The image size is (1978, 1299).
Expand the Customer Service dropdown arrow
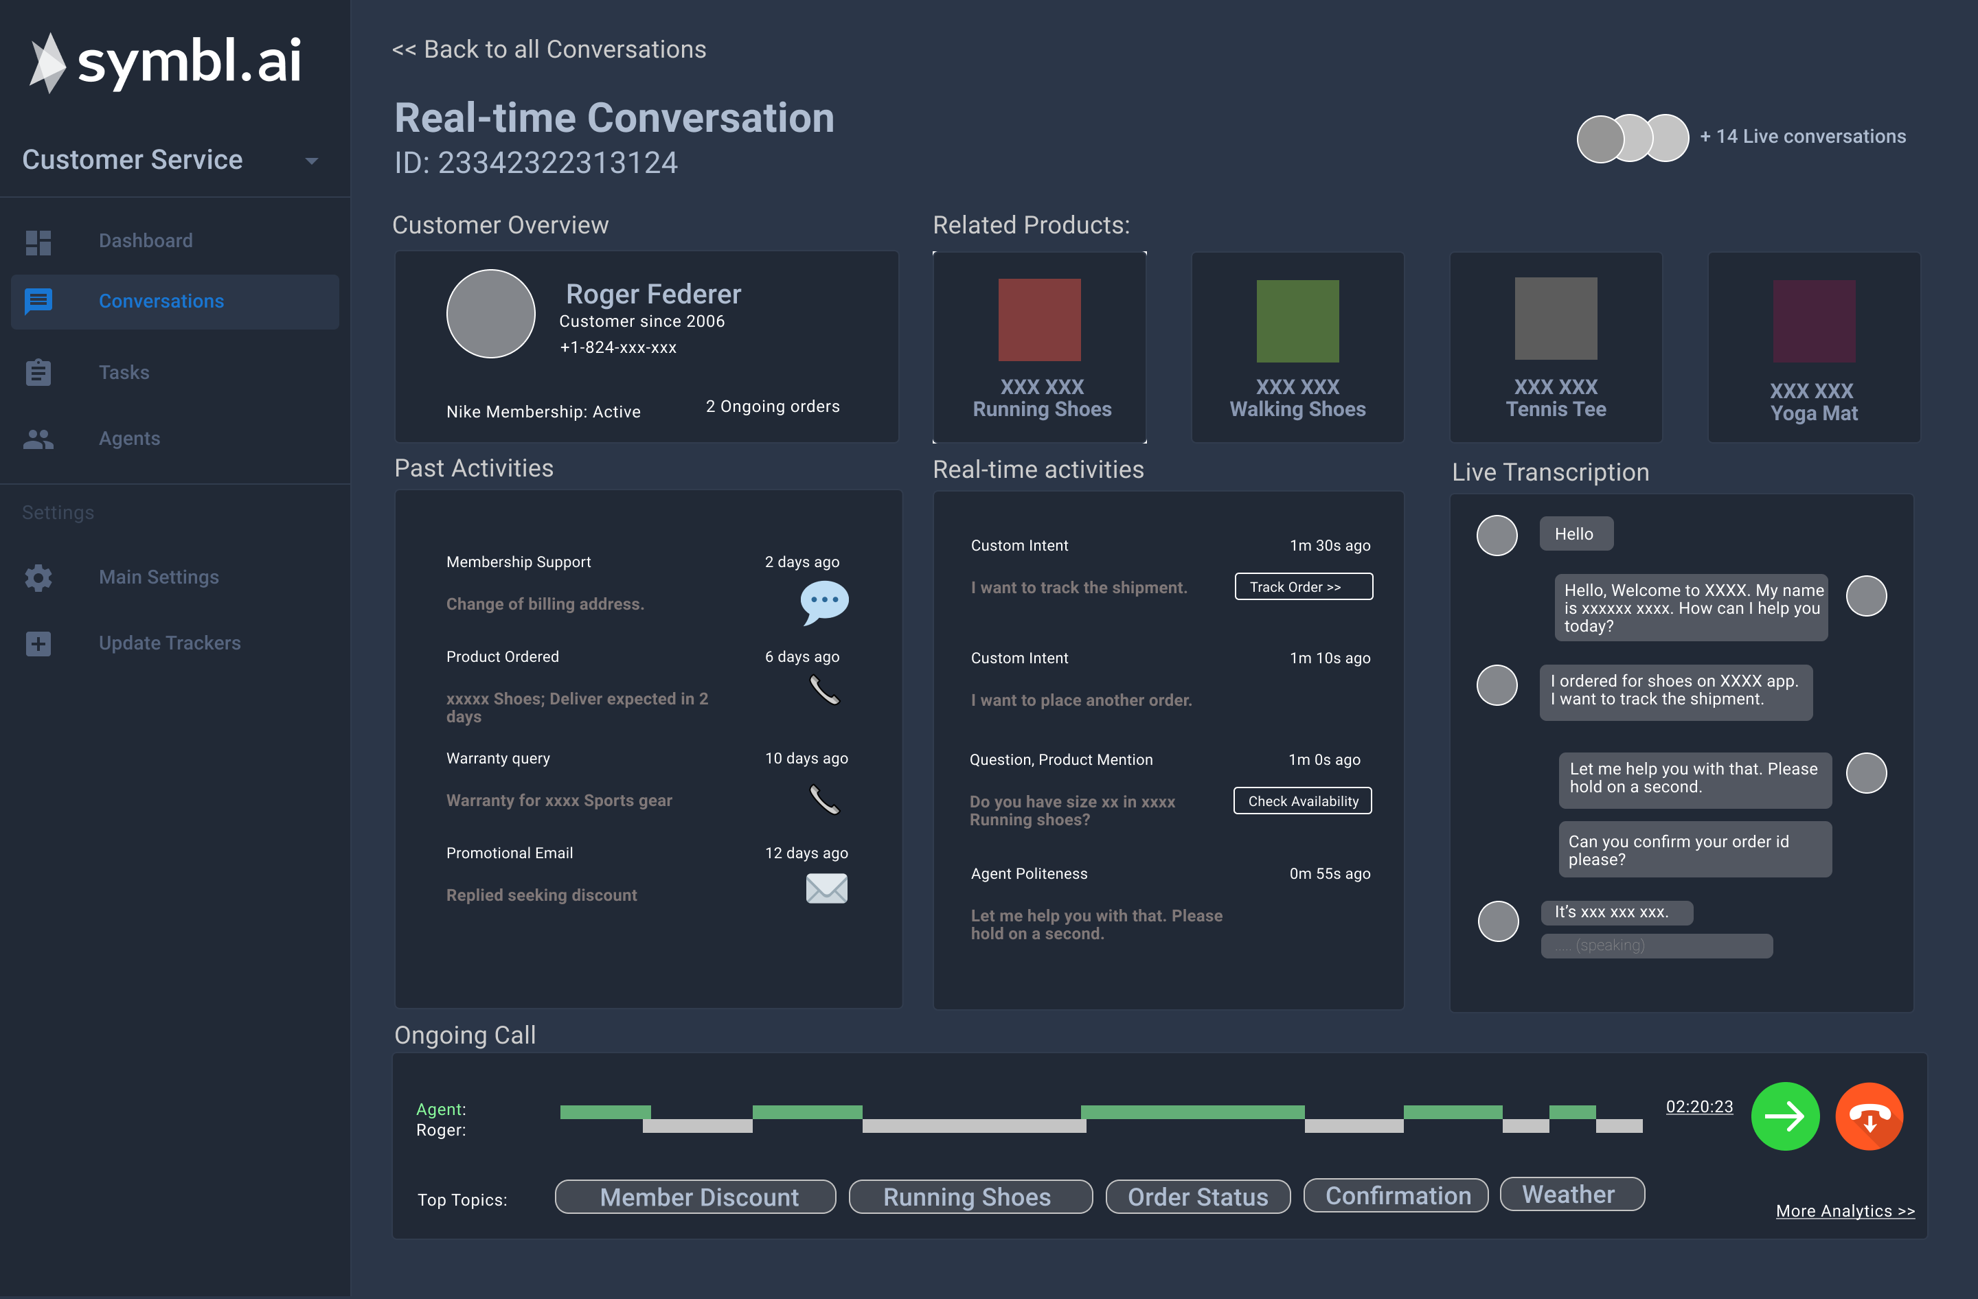312,161
